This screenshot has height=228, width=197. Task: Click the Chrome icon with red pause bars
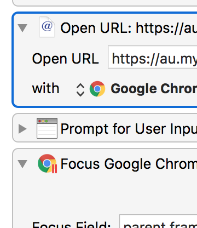pos(47,163)
